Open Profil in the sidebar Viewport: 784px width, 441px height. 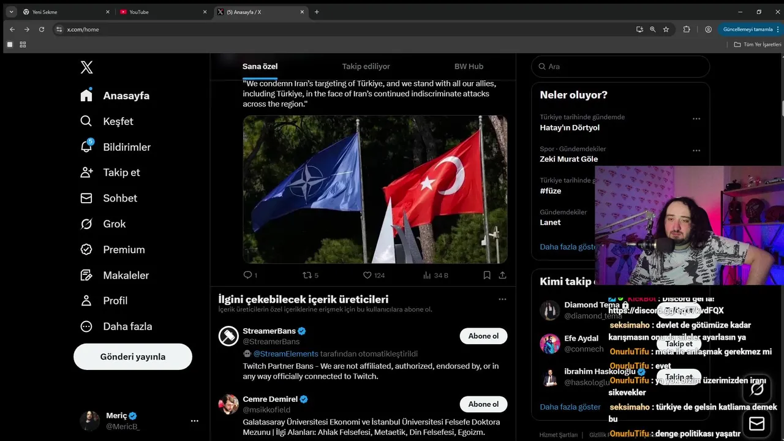coord(104,300)
